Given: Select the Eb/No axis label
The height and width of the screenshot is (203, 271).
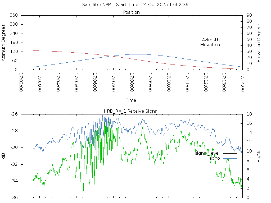Looking at the screenshot, I should click(x=259, y=156).
